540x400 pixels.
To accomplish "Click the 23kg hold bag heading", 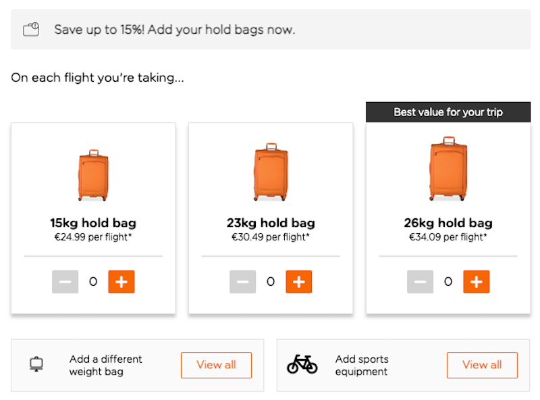I will 271,223.
